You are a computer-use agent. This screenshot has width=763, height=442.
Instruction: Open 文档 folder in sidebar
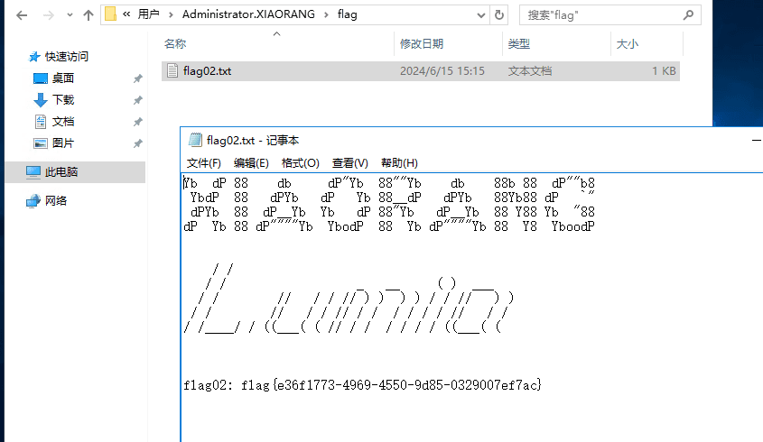63,121
